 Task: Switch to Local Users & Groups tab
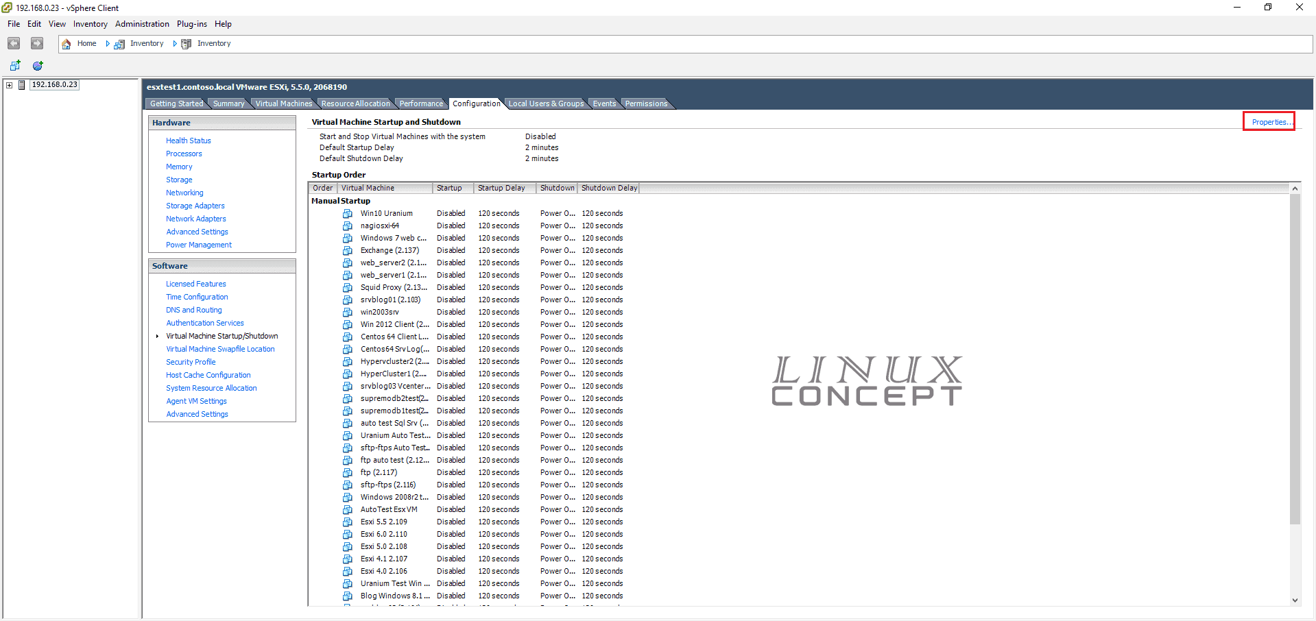click(x=546, y=103)
